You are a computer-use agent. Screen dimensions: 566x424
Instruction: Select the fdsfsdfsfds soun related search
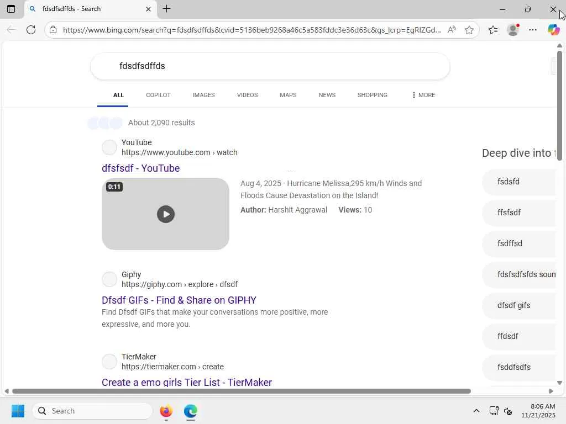coord(518,275)
